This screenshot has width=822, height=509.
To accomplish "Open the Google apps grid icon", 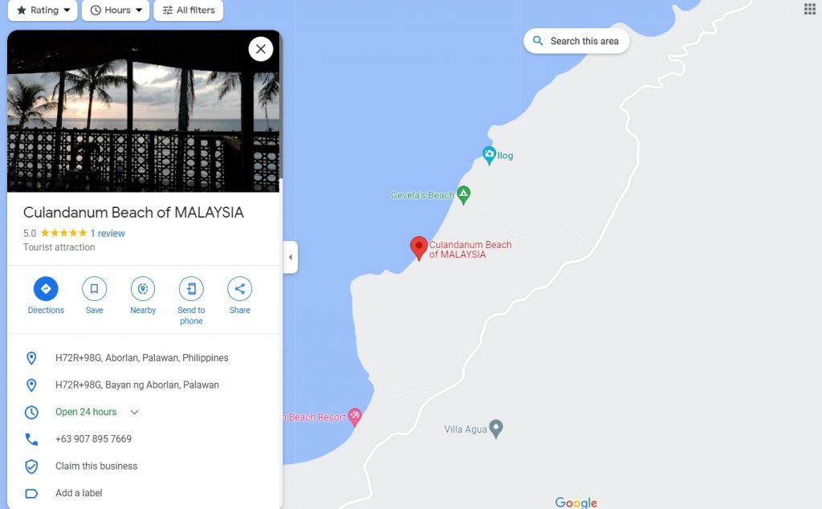I will coord(809,9).
